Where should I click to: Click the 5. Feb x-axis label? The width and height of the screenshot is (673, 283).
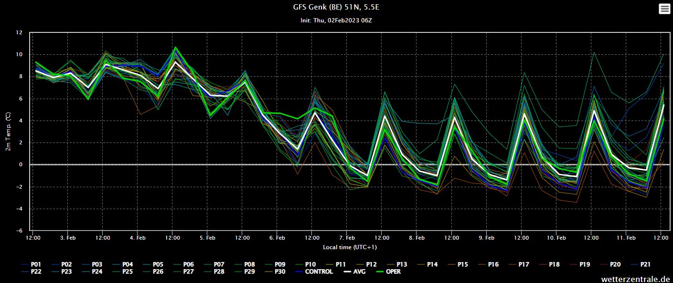tap(207, 237)
